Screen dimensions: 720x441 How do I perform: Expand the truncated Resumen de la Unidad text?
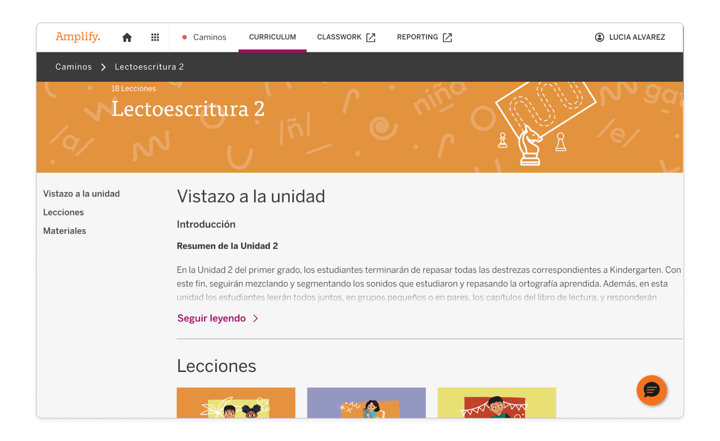click(x=211, y=318)
